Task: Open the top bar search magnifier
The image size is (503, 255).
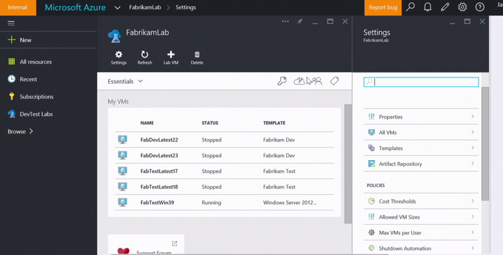Action: point(410,7)
